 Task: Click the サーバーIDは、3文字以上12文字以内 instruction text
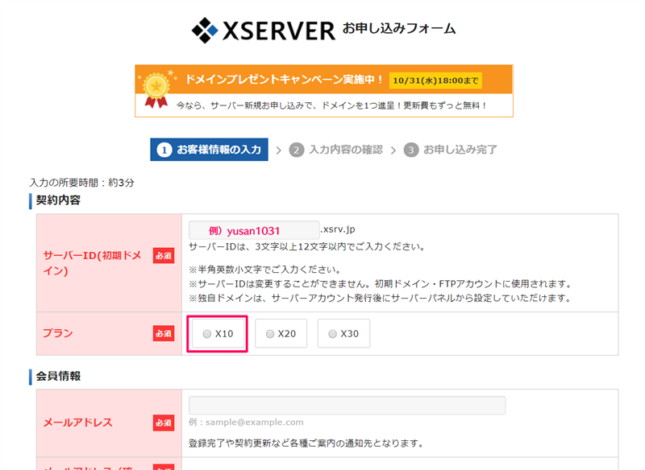click(x=307, y=247)
